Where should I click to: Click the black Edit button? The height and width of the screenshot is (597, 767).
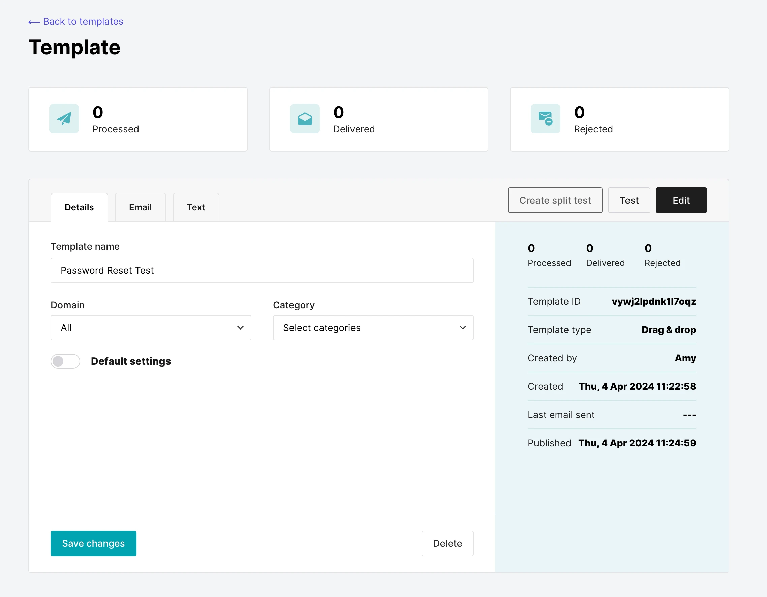coord(681,200)
